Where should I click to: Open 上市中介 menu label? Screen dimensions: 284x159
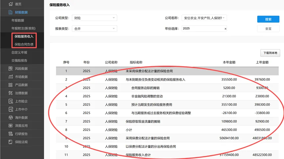click(21, 109)
